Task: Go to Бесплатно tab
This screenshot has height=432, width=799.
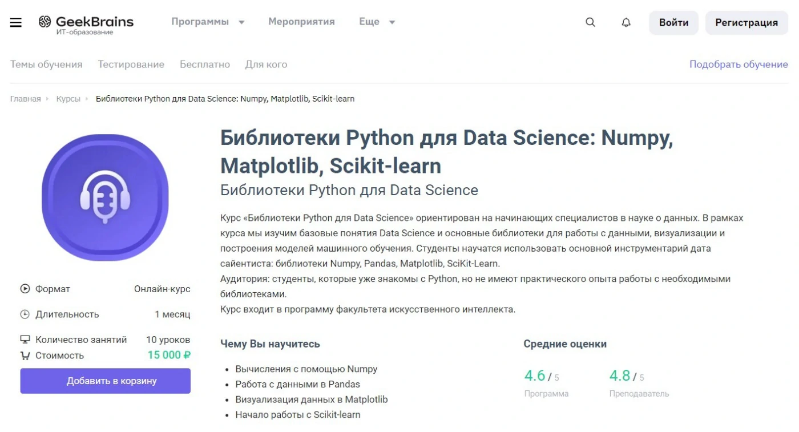Action: [205, 64]
